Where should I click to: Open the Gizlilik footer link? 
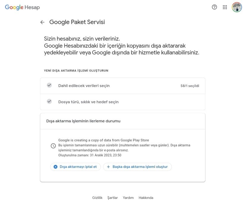point(97,198)
